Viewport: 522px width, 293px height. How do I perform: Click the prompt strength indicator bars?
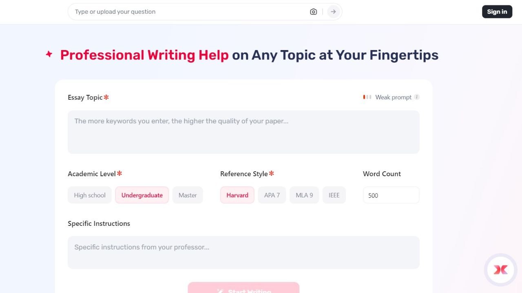click(x=367, y=97)
